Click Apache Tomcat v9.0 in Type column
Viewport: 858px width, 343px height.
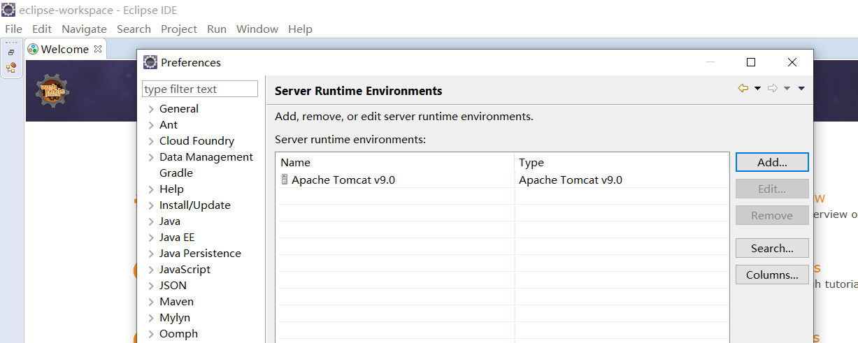(571, 180)
